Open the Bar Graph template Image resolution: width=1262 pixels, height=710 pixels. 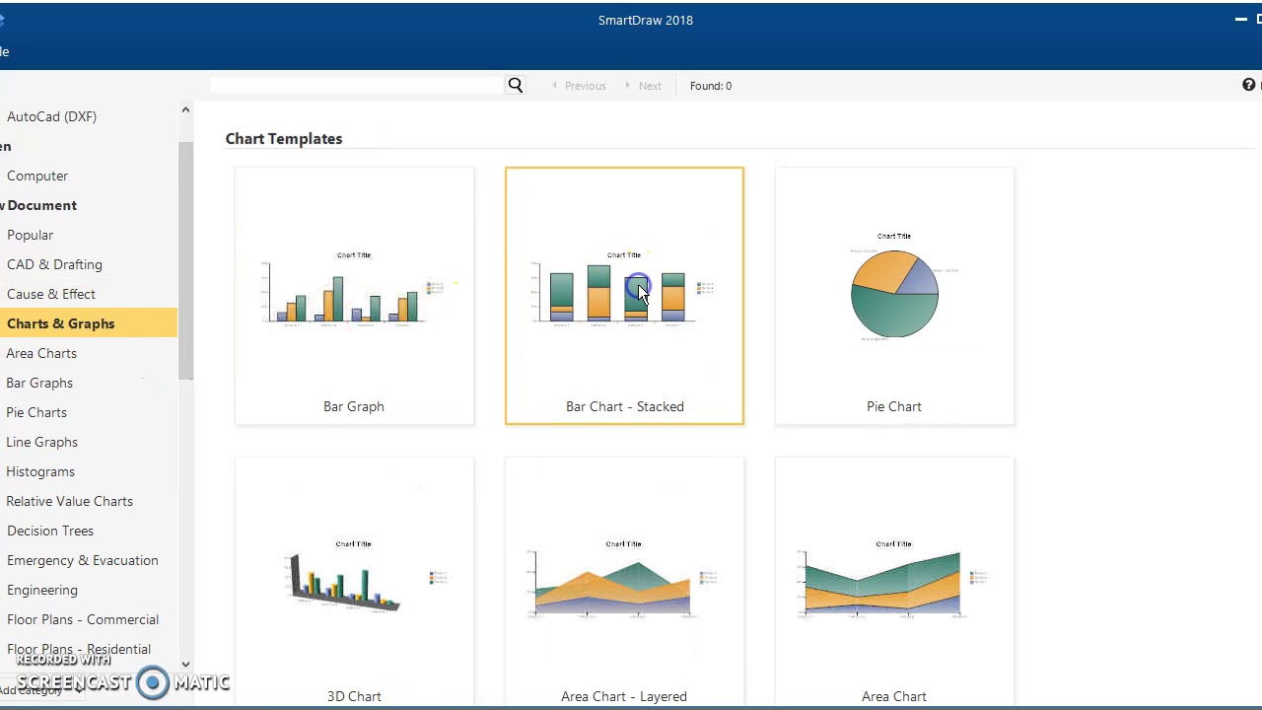click(354, 296)
